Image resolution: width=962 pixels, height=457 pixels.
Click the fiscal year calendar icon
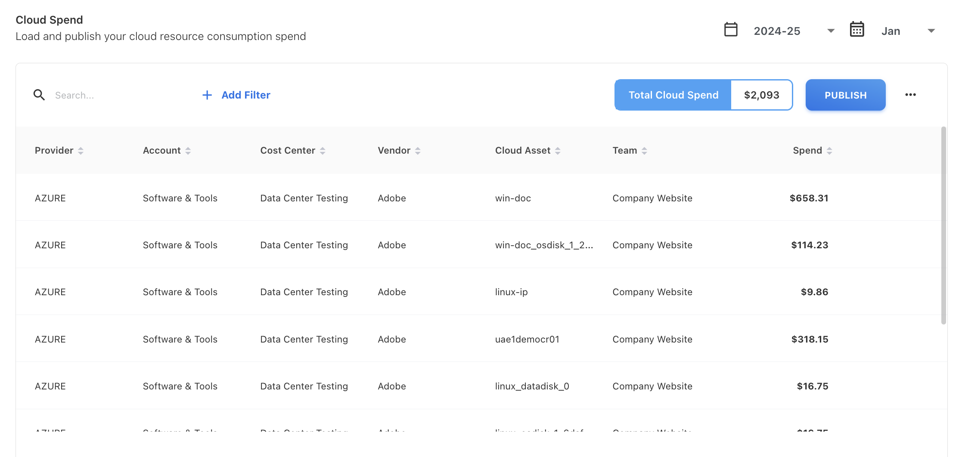[731, 30]
